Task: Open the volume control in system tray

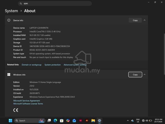Action: coord(147,121)
